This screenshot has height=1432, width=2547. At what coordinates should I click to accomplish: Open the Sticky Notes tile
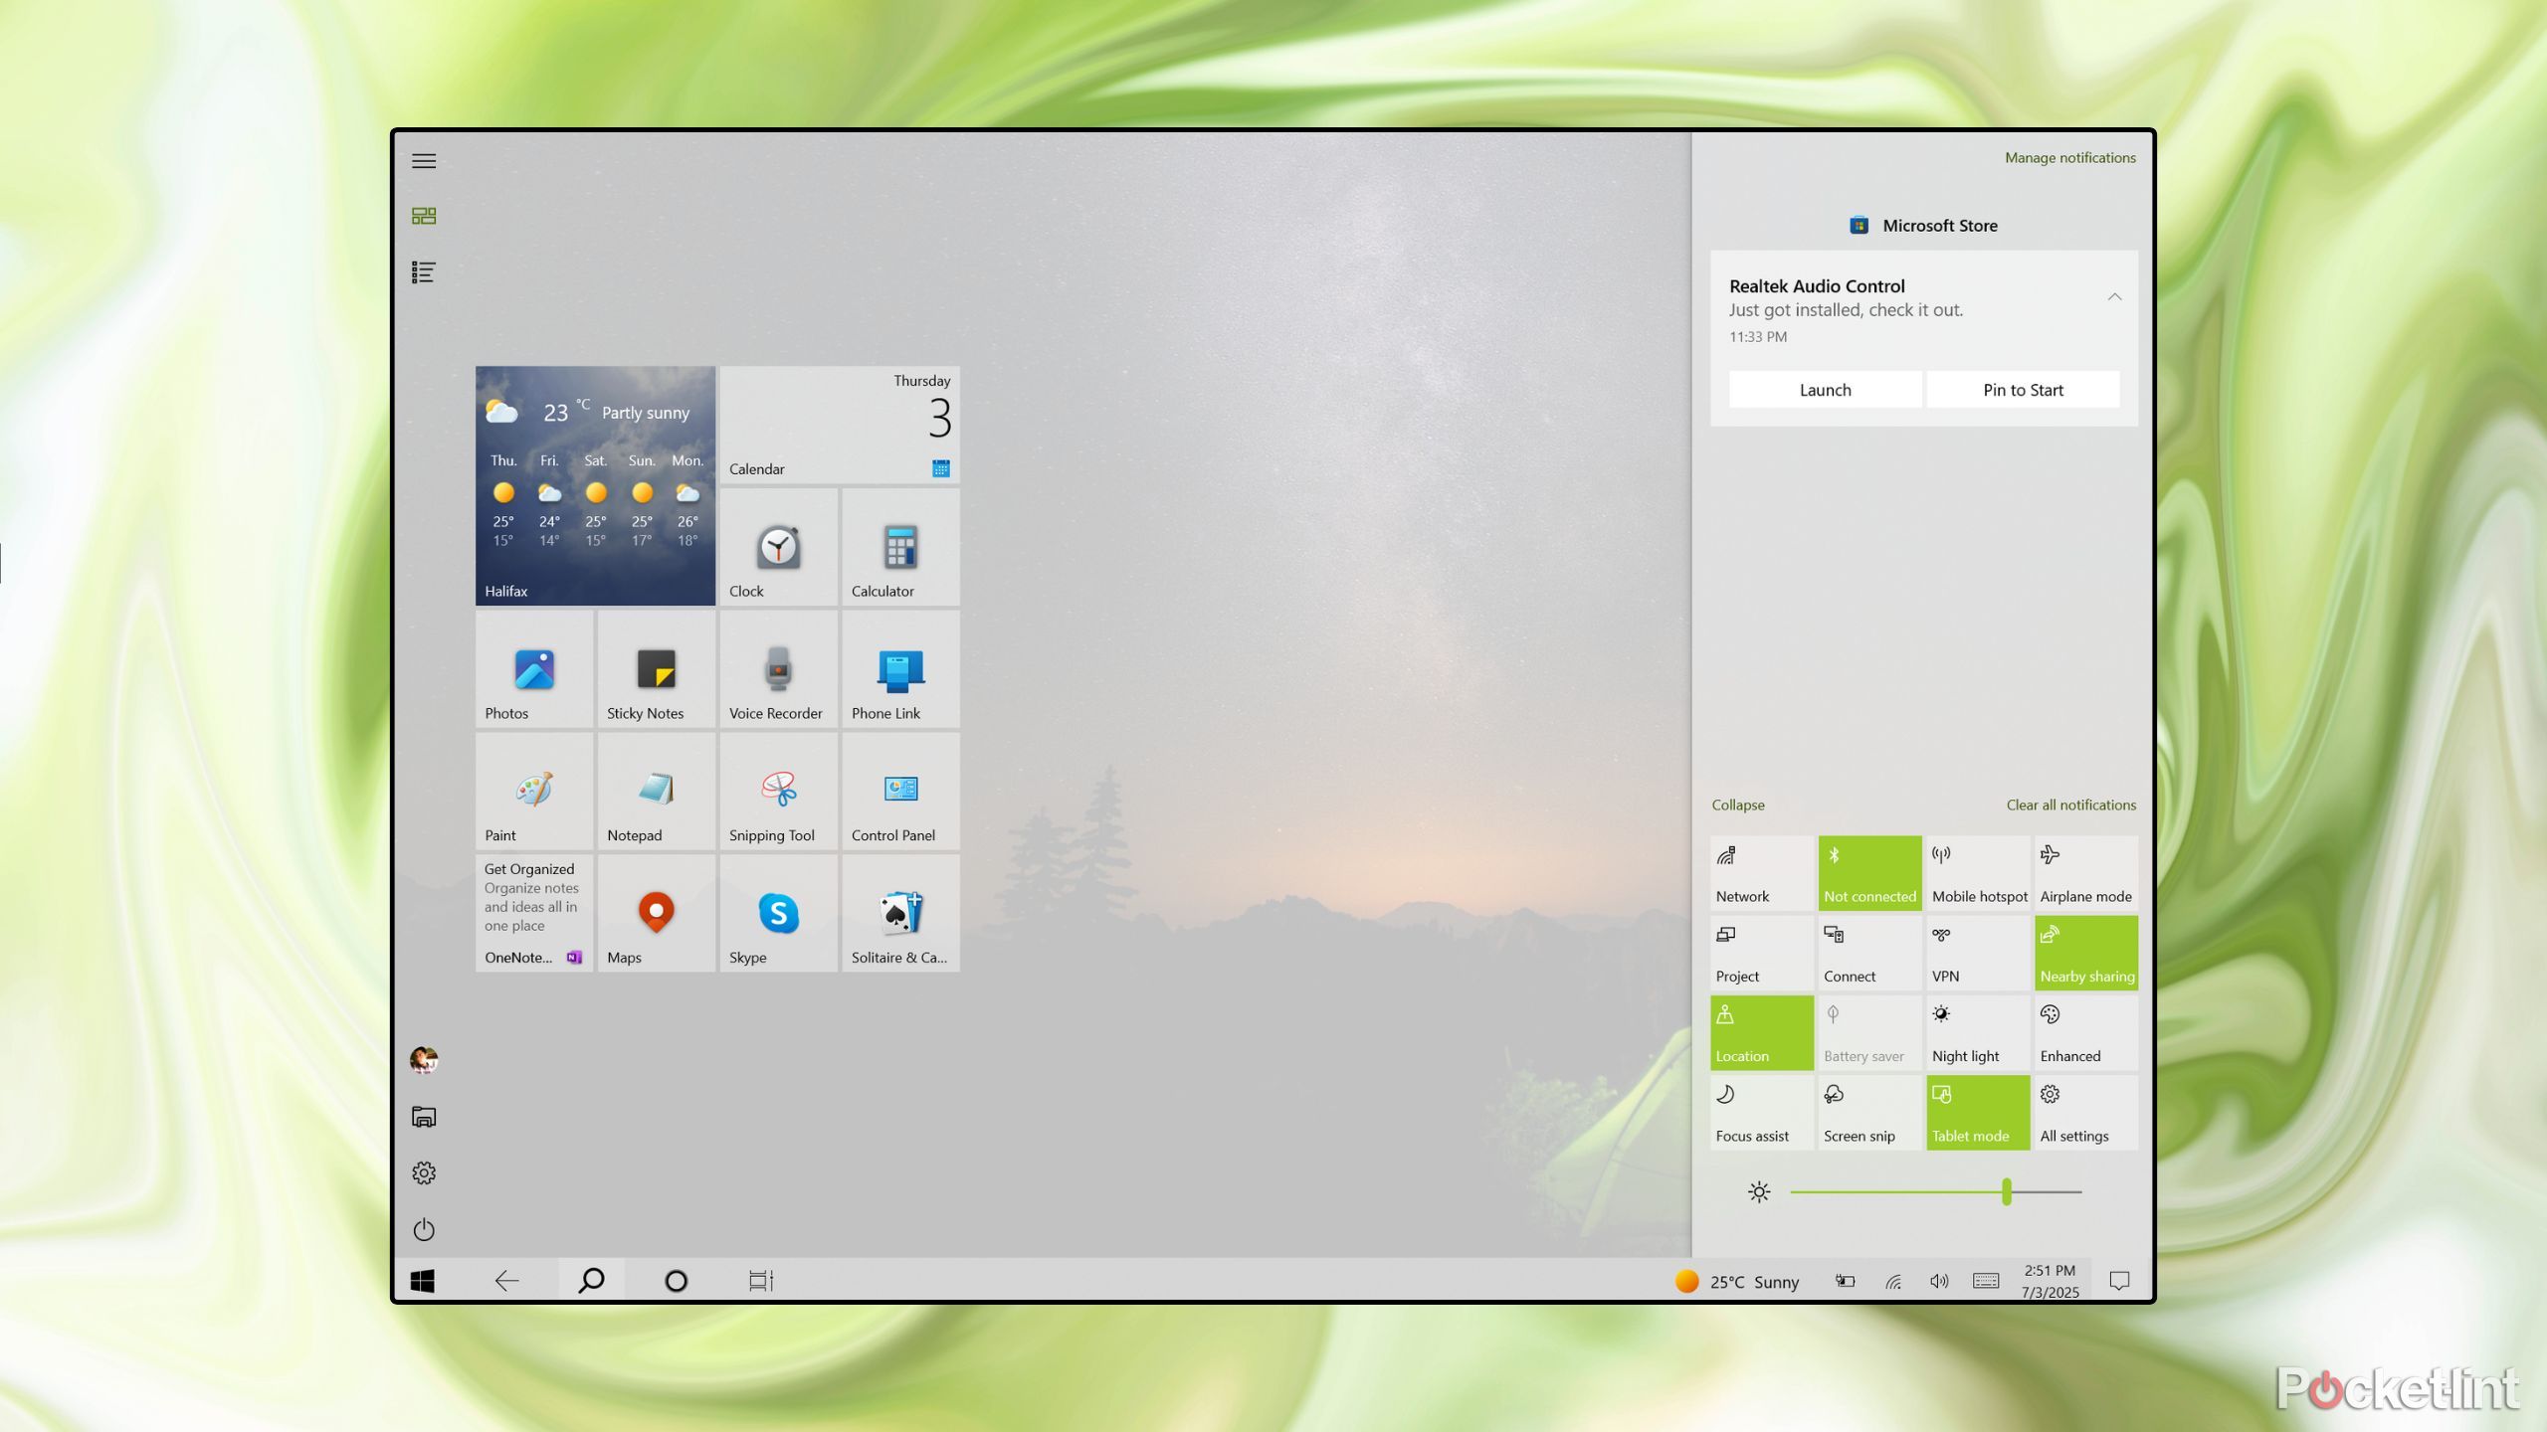pyautogui.click(x=656, y=669)
